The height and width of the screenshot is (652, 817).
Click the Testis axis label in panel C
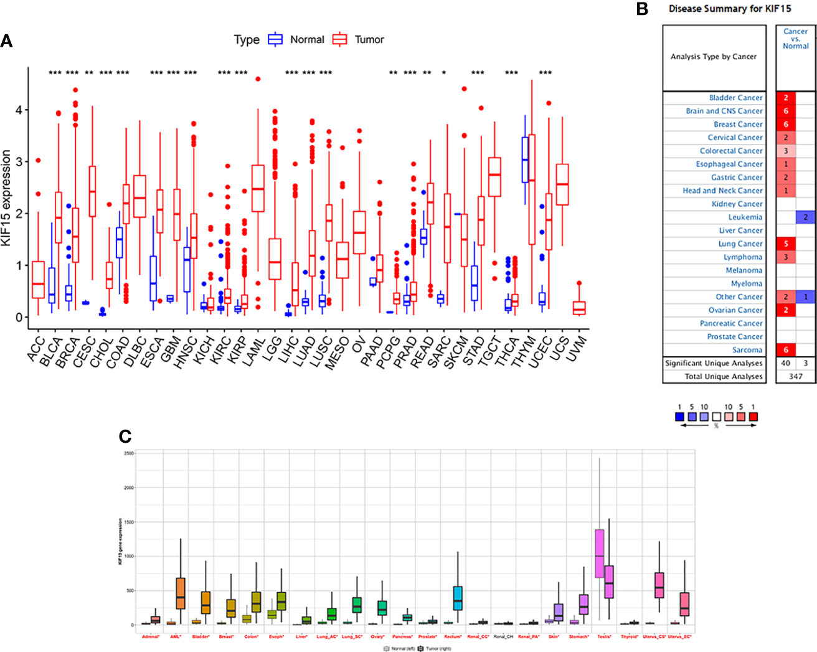point(604,637)
